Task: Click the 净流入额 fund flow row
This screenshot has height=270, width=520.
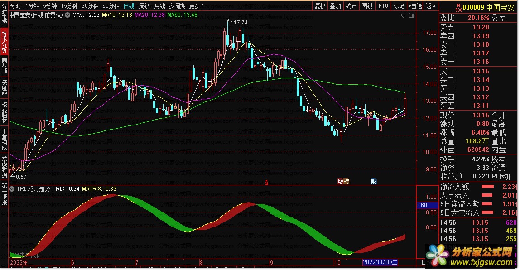Action: (478, 187)
